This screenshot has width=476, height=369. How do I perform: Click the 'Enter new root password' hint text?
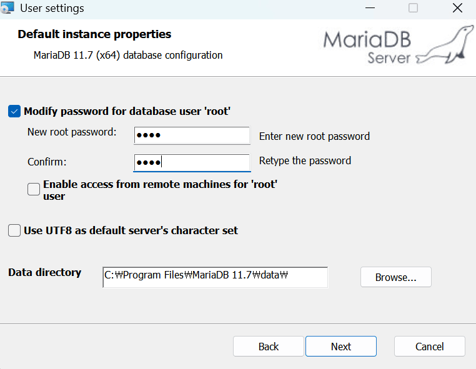[x=314, y=136]
